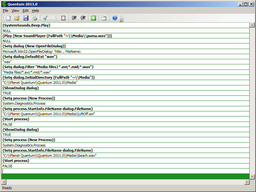Open the View menu
Image resolution: width=256 pixels, height=192 pixels.
point(15,11)
